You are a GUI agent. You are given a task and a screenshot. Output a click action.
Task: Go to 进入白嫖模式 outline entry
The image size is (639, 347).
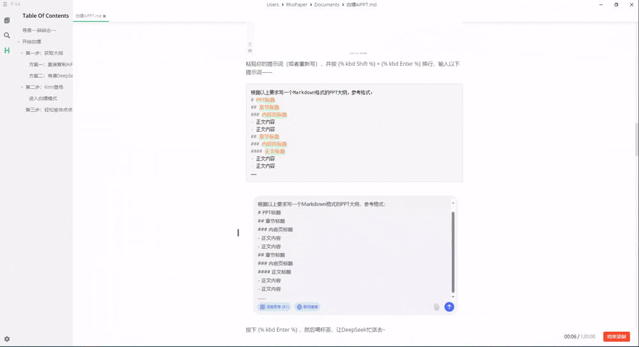pos(43,98)
